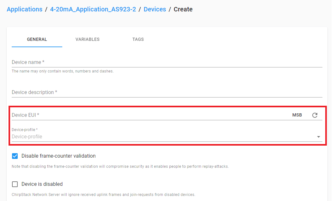The image size is (336, 201).
Task: Click the dropdown caret beside Device-profile
Action: point(318,136)
